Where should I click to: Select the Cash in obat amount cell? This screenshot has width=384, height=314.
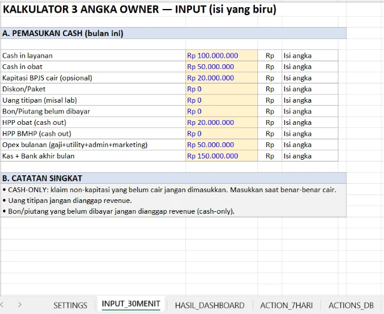point(221,67)
